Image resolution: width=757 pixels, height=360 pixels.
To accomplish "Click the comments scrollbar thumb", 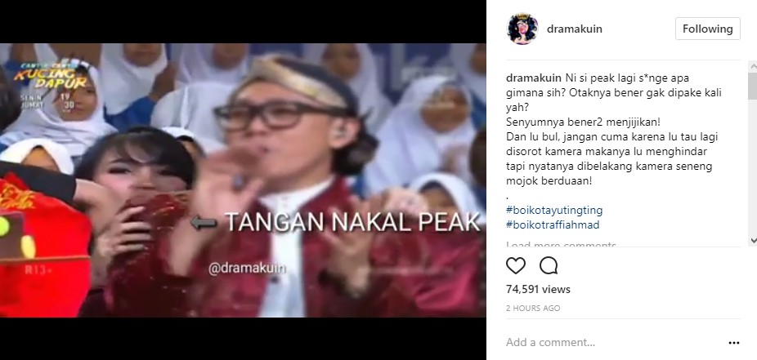I will pyautogui.click(x=752, y=87).
